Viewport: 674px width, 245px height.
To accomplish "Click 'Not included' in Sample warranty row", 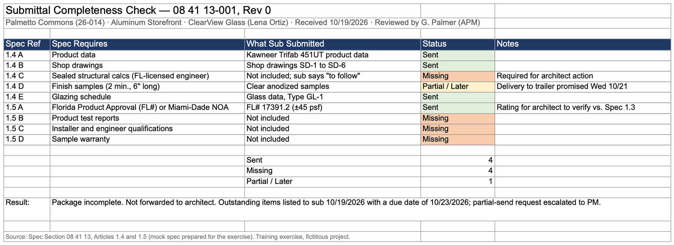I will (x=333, y=139).
